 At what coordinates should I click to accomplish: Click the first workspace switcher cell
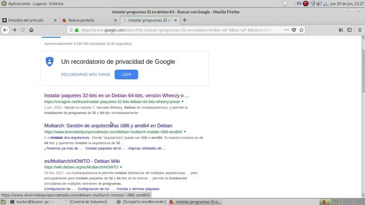click(x=325, y=202)
